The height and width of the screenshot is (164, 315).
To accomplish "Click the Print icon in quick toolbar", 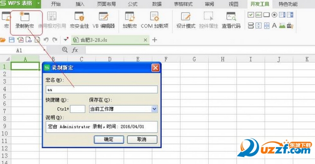I will (x=29, y=40).
